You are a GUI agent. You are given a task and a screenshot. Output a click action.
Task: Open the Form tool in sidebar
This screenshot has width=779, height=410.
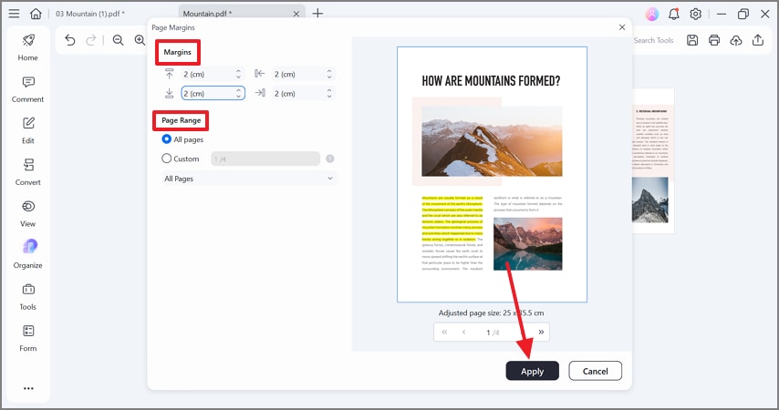[27, 338]
